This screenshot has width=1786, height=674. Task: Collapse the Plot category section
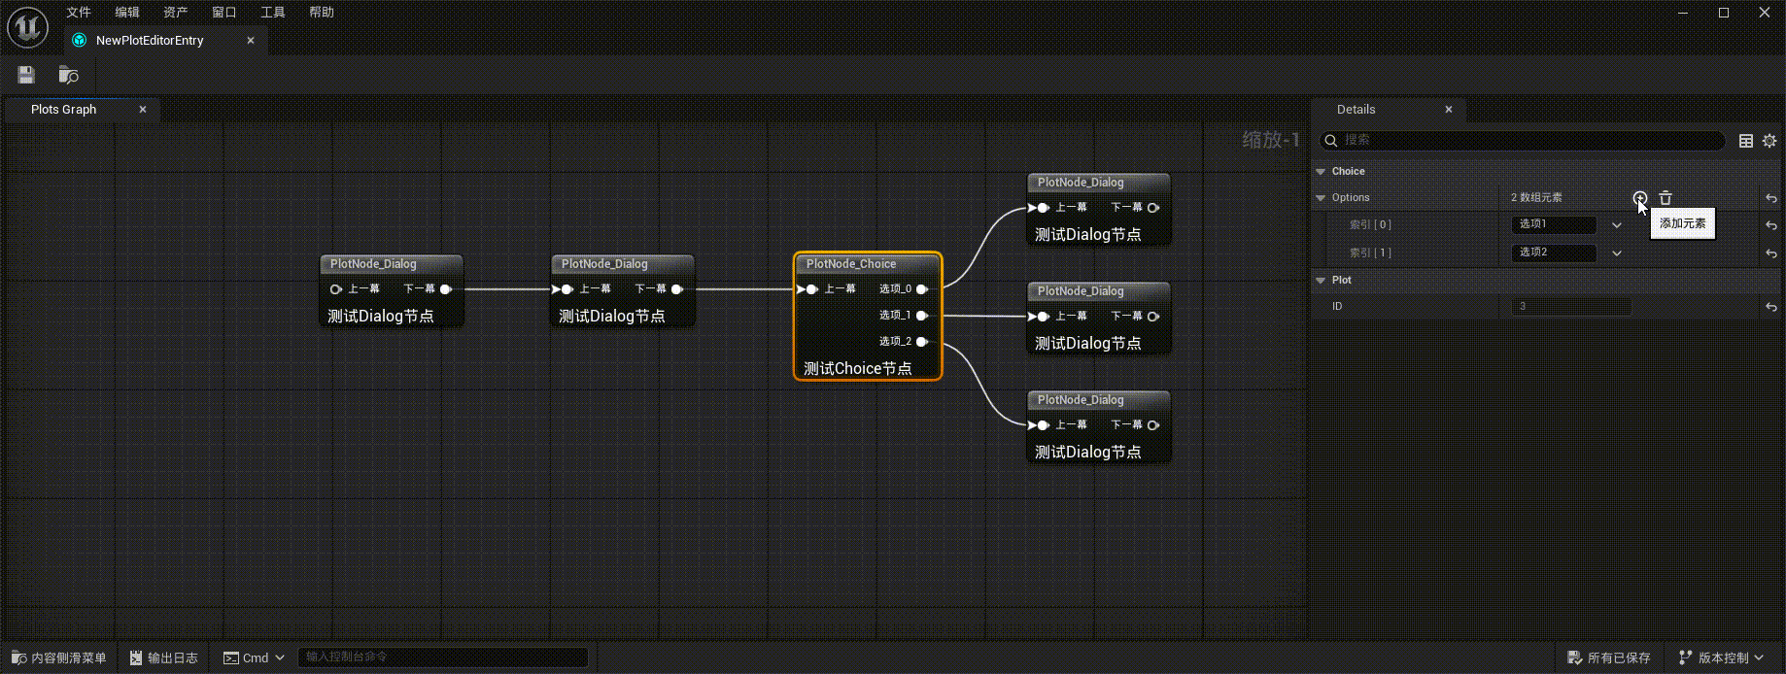click(x=1321, y=281)
